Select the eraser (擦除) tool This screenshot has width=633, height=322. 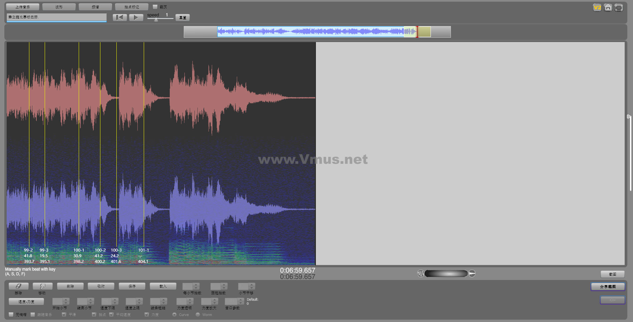click(18, 286)
